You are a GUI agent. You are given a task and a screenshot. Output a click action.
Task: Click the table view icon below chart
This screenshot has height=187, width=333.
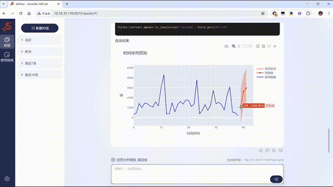pos(267,150)
